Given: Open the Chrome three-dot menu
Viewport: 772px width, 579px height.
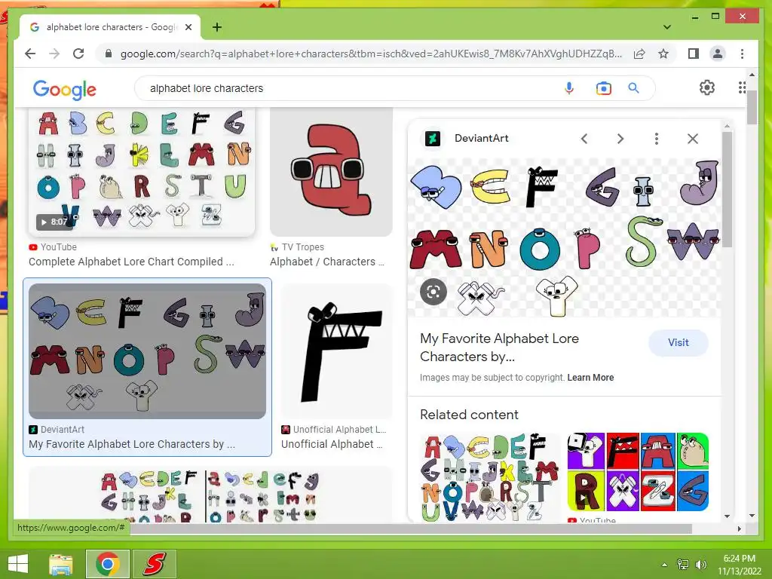Looking at the screenshot, I should (742, 54).
